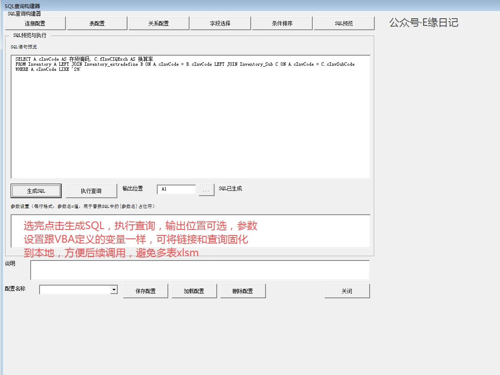Click the SELECT line in SQL preview
The width and height of the screenshot is (500, 375).
(x=84, y=59)
